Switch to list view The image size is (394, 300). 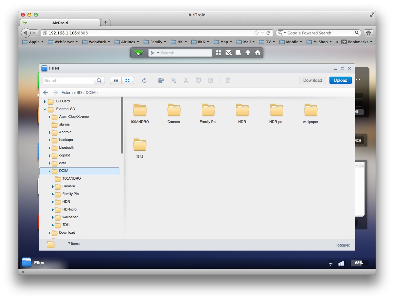pyautogui.click(x=116, y=80)
